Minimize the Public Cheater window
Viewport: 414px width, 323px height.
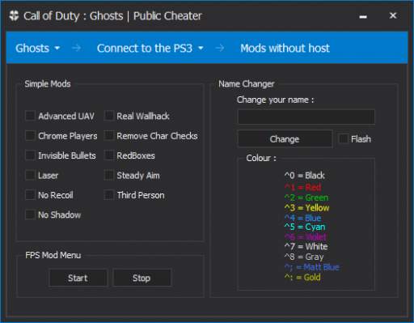(x=363, y=17)
